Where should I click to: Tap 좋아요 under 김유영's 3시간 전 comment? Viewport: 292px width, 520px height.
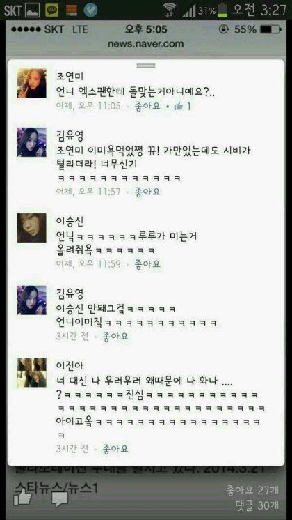pyautogui.click(x=115, y=336)
